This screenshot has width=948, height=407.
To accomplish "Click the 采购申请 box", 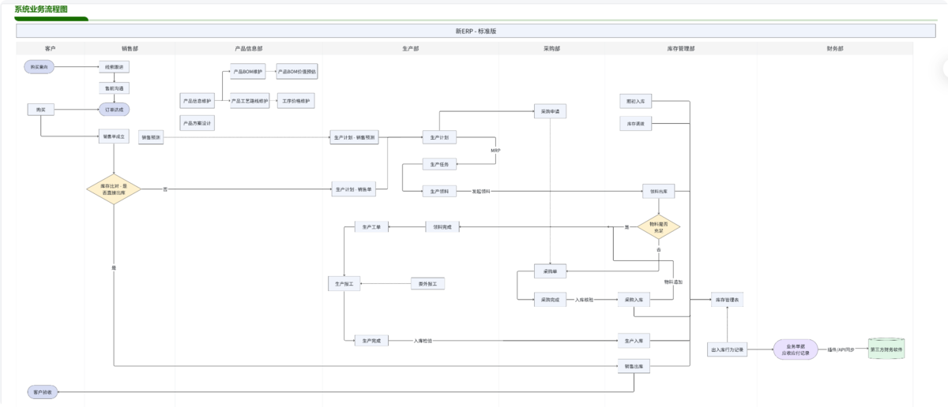I will (x=551, y=111).
